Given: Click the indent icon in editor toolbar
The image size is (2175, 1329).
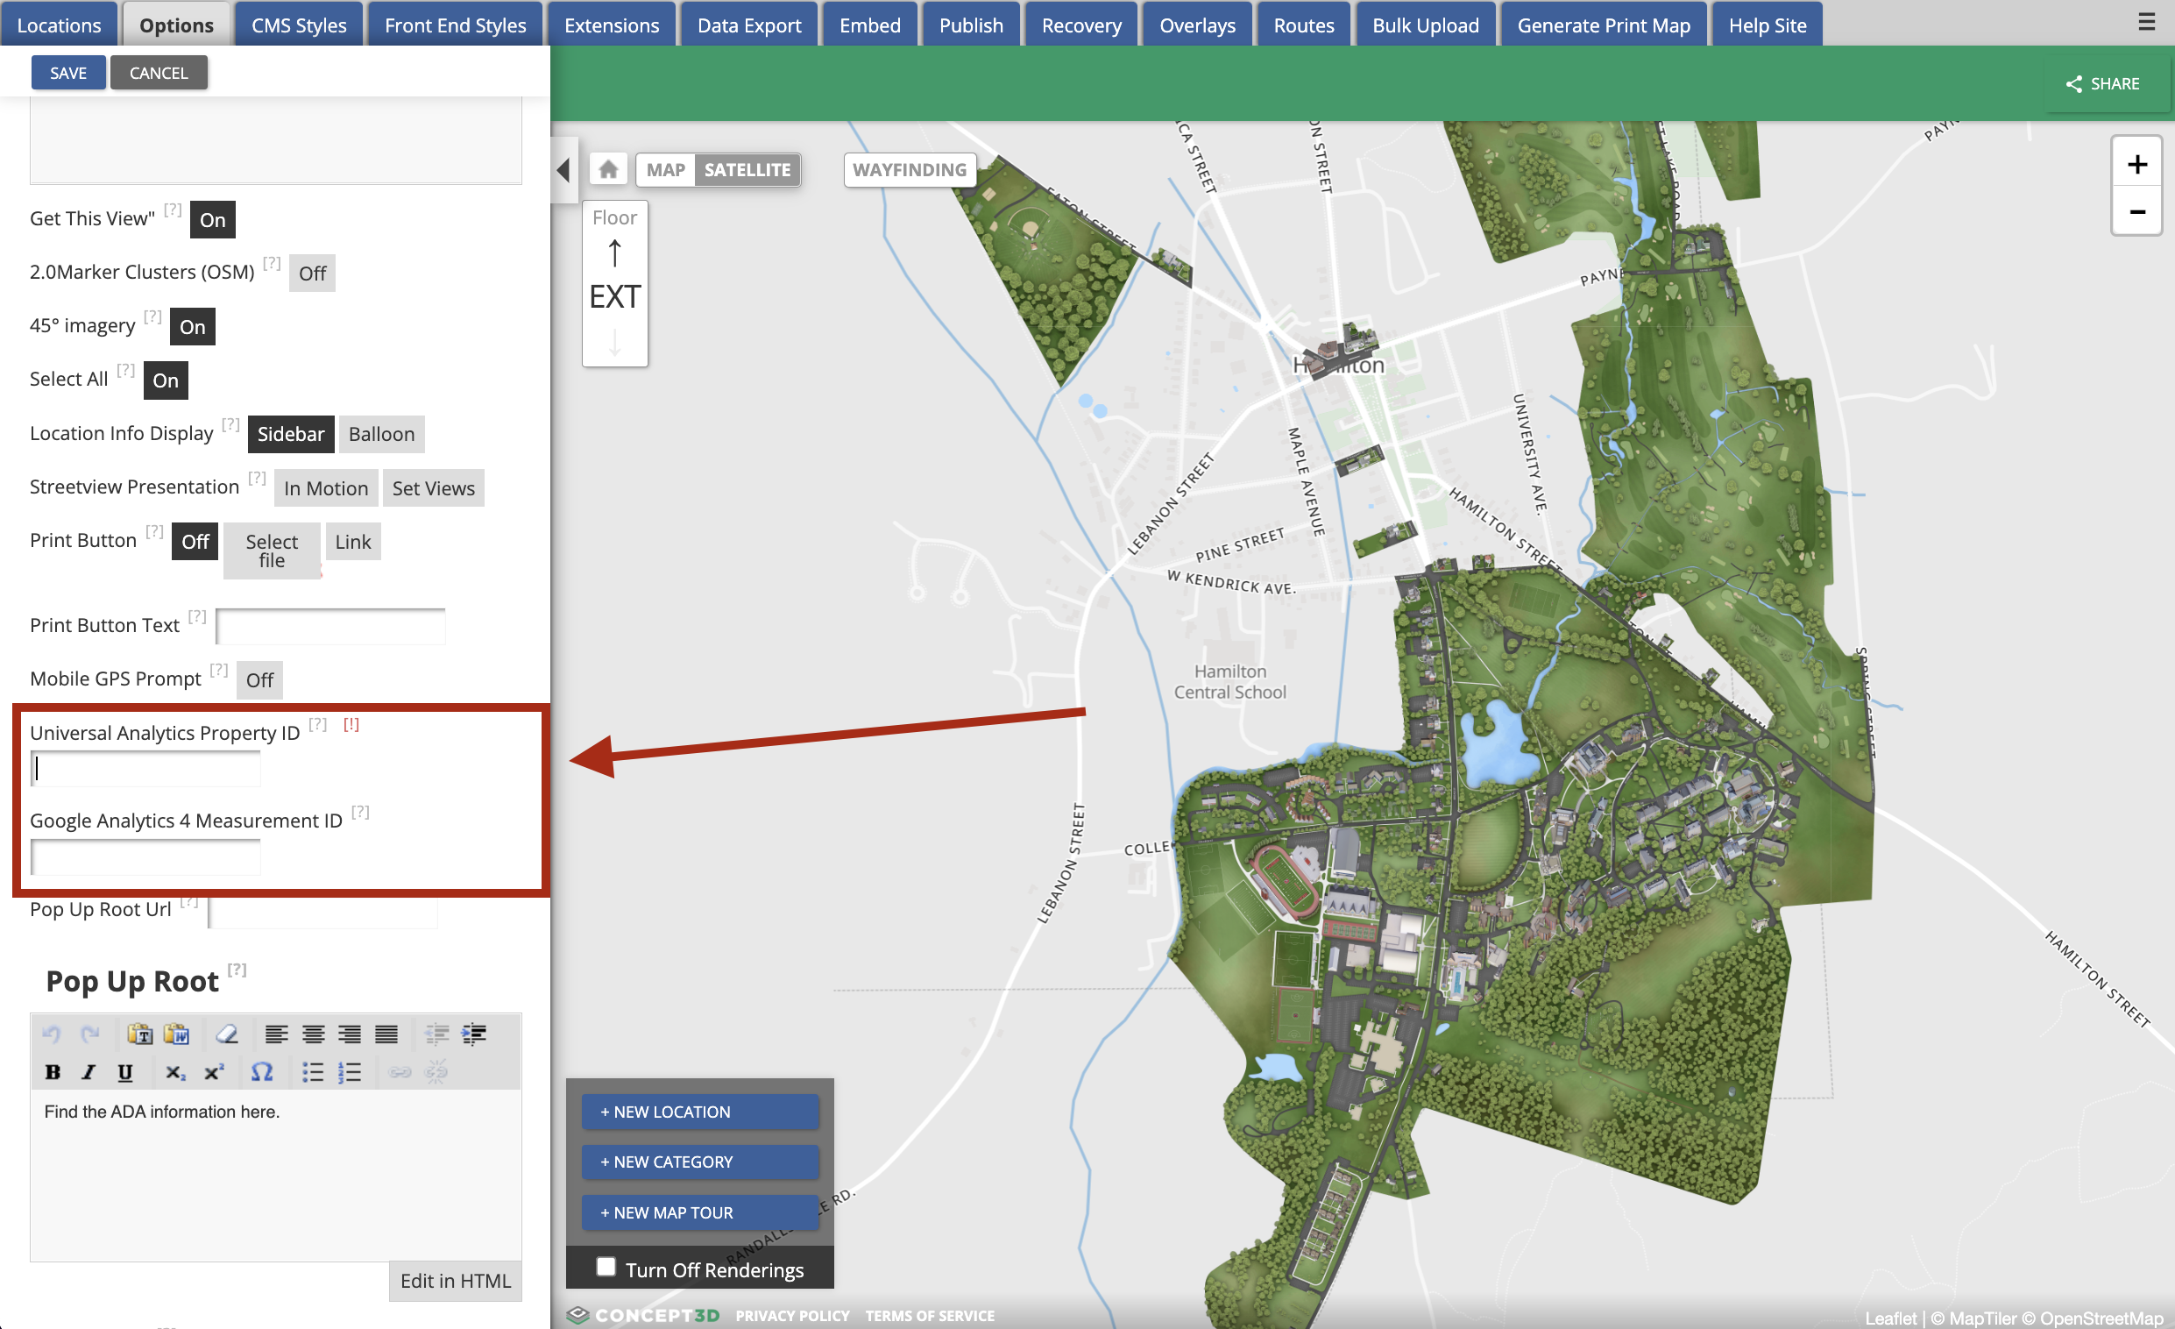Looking at the screenshot, I should [474, 1034].
